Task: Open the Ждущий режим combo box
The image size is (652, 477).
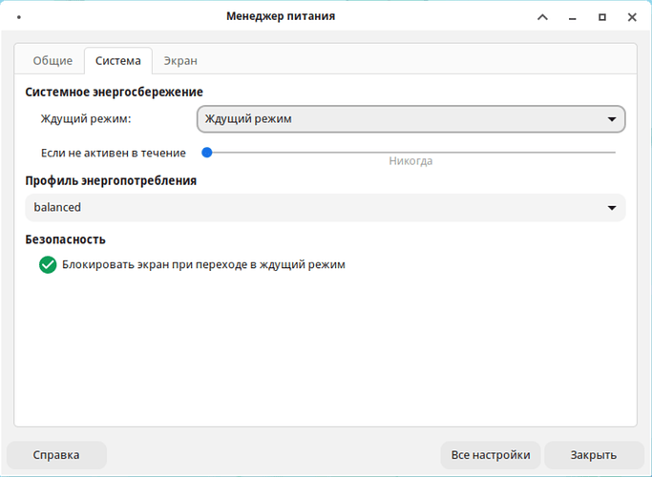Action: click(401, 119)
